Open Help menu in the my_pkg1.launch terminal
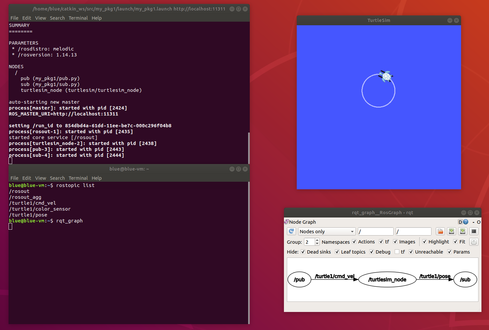This screenshot has height=330, width=489. (x=97, y=18)
